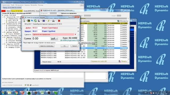This screenshot has height=95, width=170.
Task: Open the руб. currency dropdown
Action: pyautogui.click(x=54, y=39)
